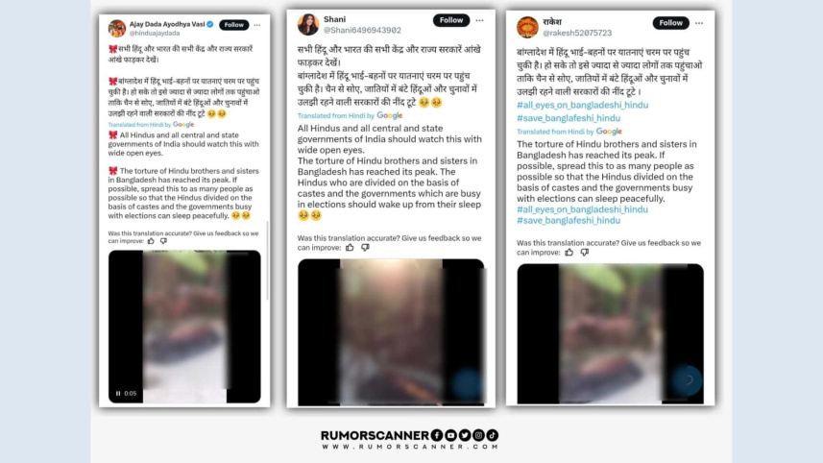The width and height of the screenshot is (823, 463).
Task: Click thumbs up icon in Shani's tweet
Action: pyautogui.click(x=351, y=247)
